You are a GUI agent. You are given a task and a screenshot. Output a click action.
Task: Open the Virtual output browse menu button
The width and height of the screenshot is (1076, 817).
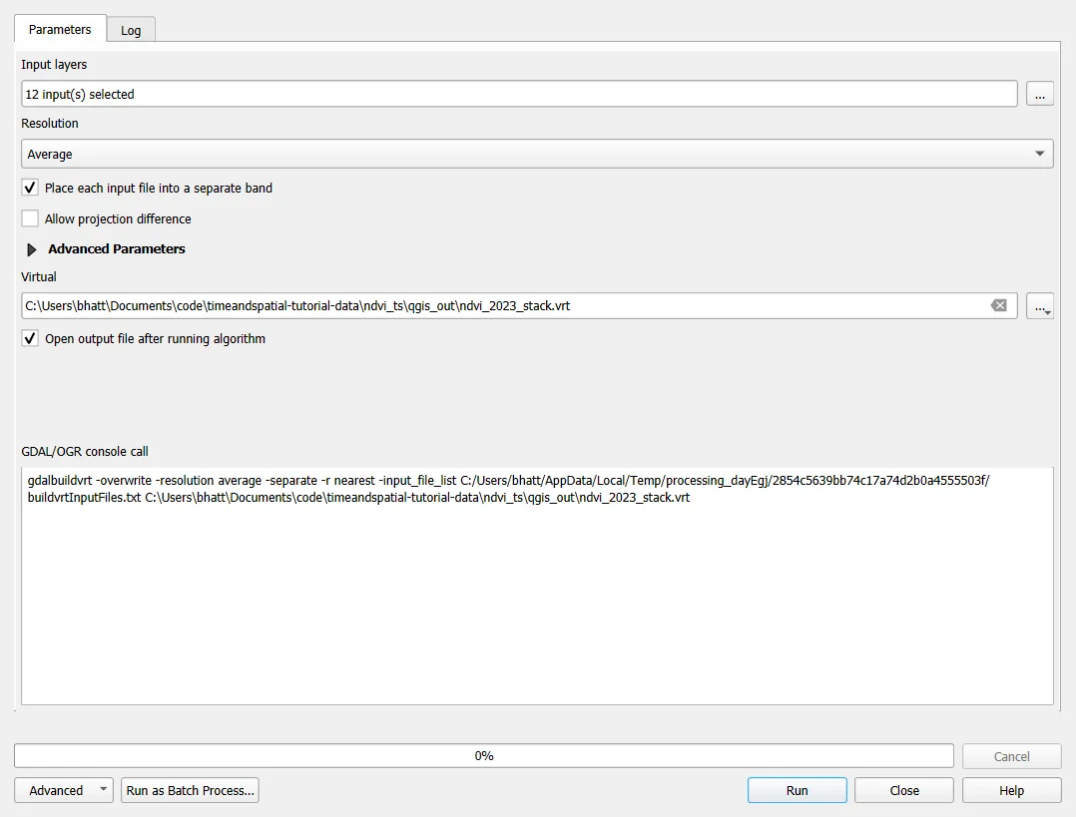tap(1040, 306)
